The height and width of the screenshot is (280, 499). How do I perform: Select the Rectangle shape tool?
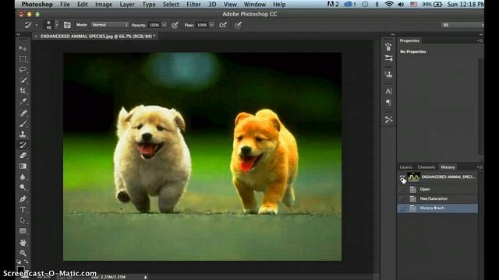(x=23, y=231)
